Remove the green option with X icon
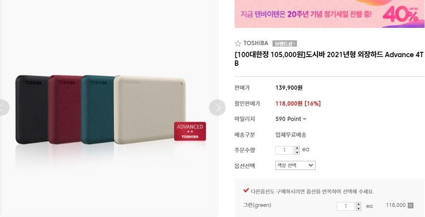The image size is (425, 217). (x=411, y=205)
